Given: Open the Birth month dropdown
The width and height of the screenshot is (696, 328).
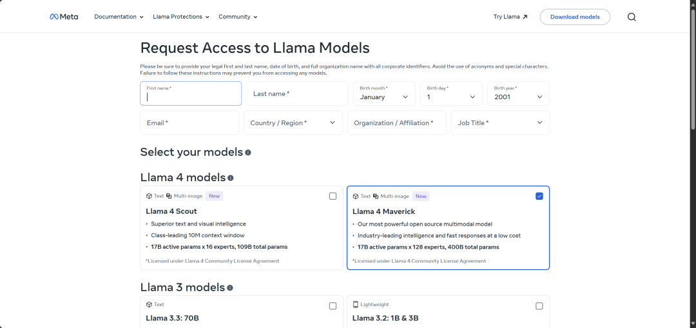Looking at the screenshot, I should [x=384, y=93].
